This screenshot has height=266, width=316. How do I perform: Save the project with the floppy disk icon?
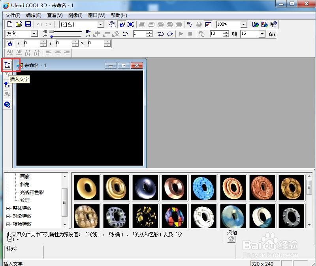[28, 24]
